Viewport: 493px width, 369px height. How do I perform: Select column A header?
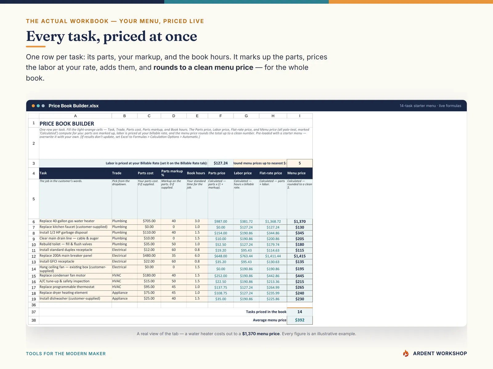point(75,116)
